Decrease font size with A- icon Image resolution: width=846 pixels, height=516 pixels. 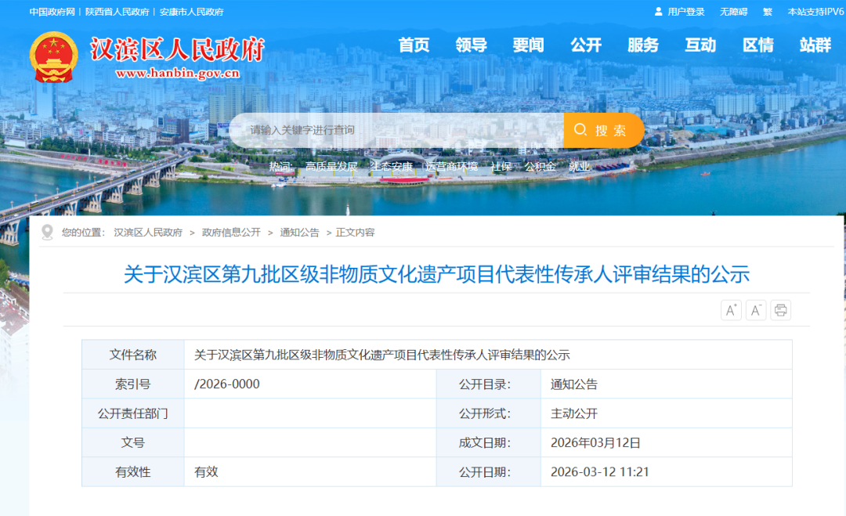tap(756, 310)
